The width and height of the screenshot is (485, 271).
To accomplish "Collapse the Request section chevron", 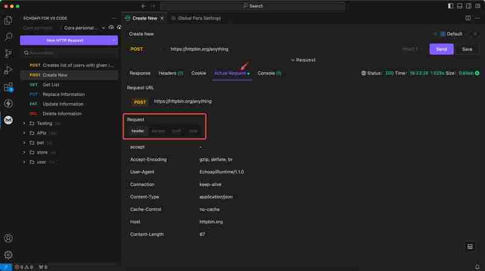I will (293, 60).
